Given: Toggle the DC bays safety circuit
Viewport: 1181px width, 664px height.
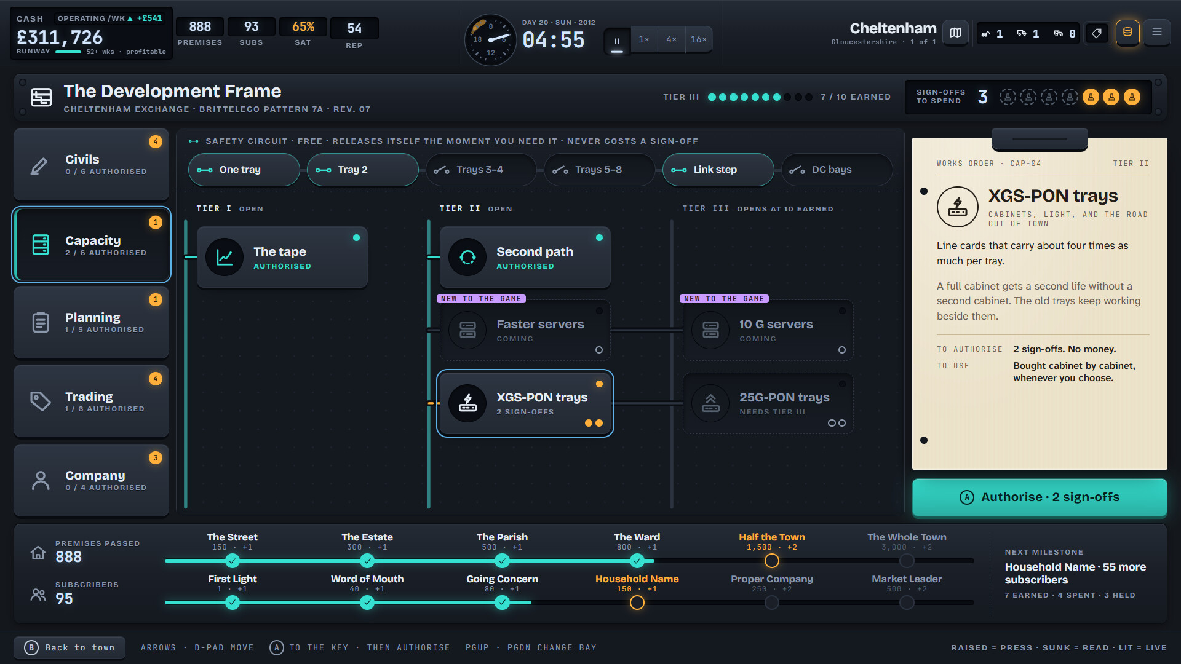Looking at the screenshot, I should (837, 170).
